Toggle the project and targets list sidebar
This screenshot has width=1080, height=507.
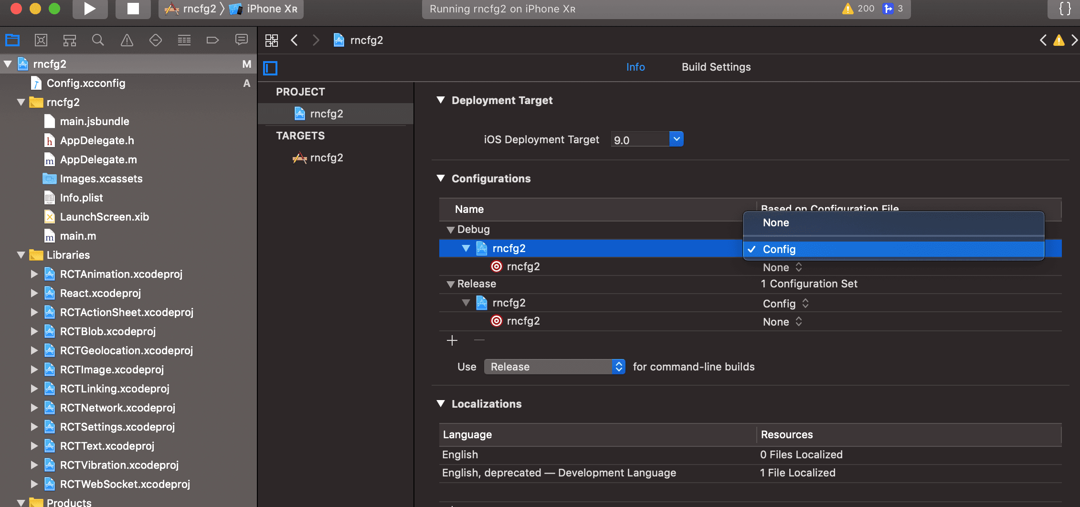270,68
